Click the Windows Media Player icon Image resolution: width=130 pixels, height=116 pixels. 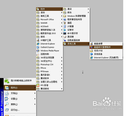click(x=38, y=51)
